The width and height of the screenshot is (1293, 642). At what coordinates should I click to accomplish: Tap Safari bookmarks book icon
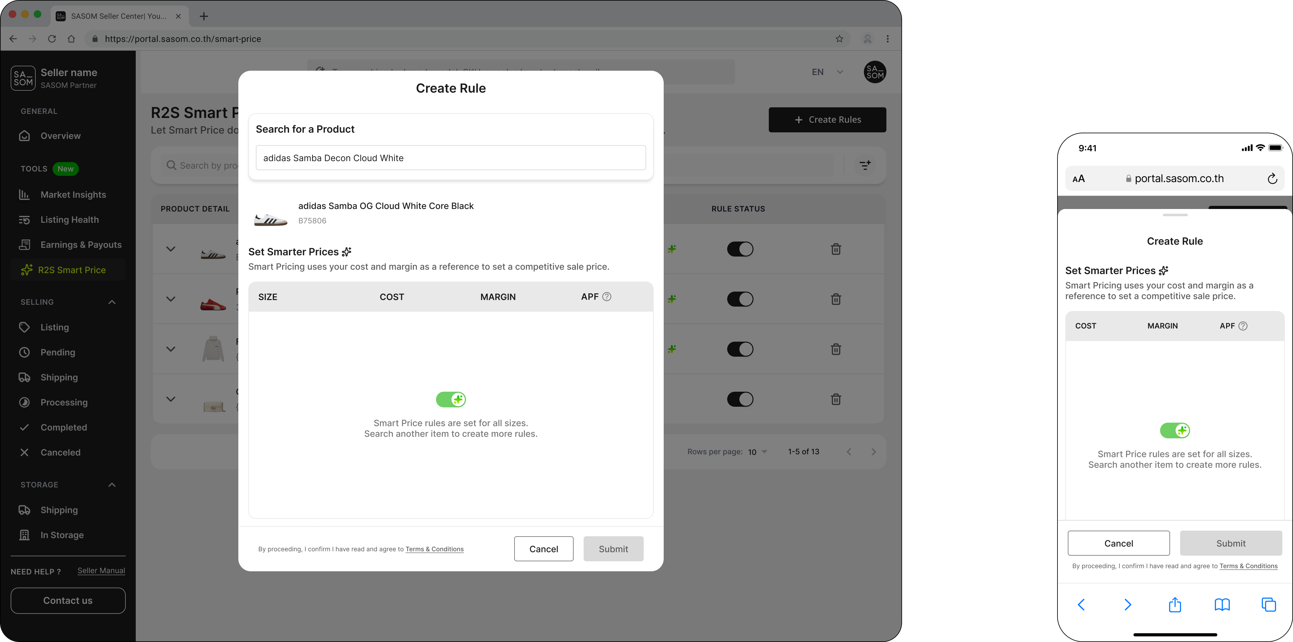(x=1222, y=604)
